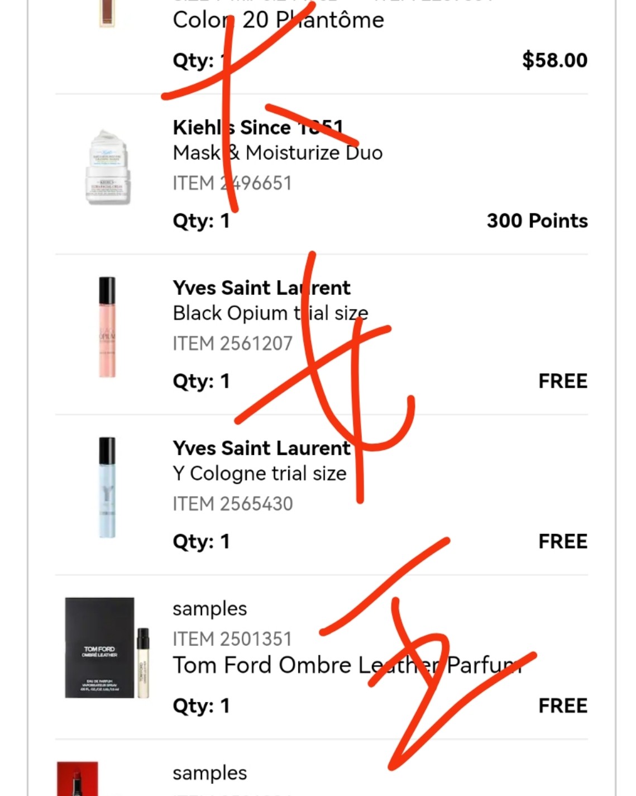The height and width of the screenshot is (796, 636).
Task: Open the Kiehl's Since 1851 brand link
Action: (x=258, y=127)
